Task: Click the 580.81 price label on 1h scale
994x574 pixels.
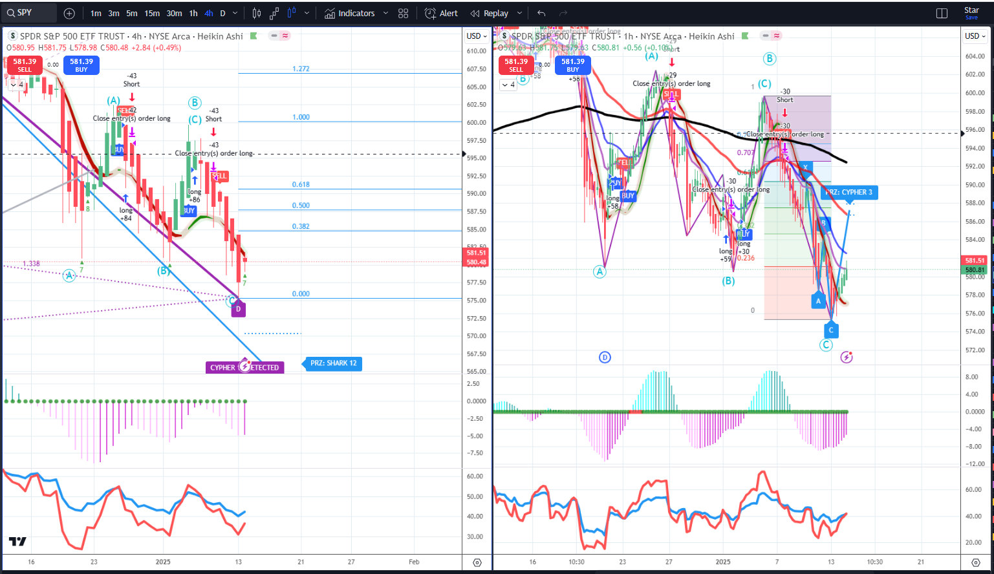Action: click(975, 270)
